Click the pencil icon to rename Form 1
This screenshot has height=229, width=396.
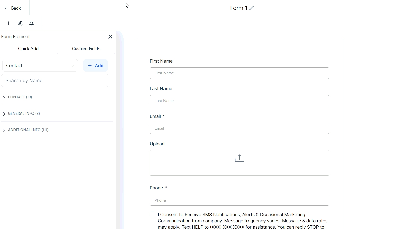coord(252,8)
